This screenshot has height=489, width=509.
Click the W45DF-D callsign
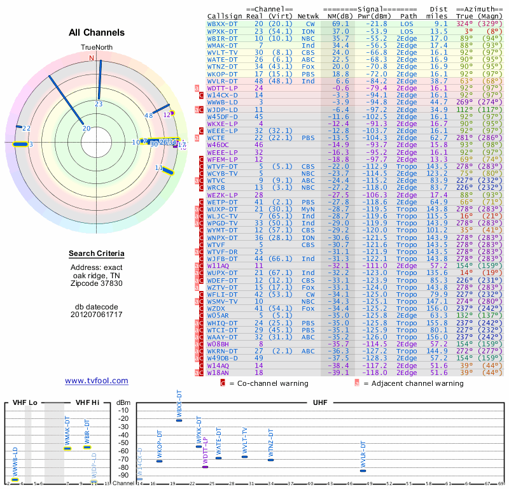[x=222, y=117]
